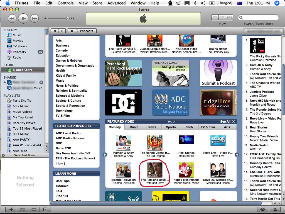Click the Next track fast-forward button

click(34, 18)
